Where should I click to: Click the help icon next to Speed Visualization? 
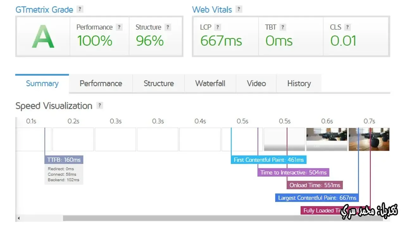[x=100, y=106]
